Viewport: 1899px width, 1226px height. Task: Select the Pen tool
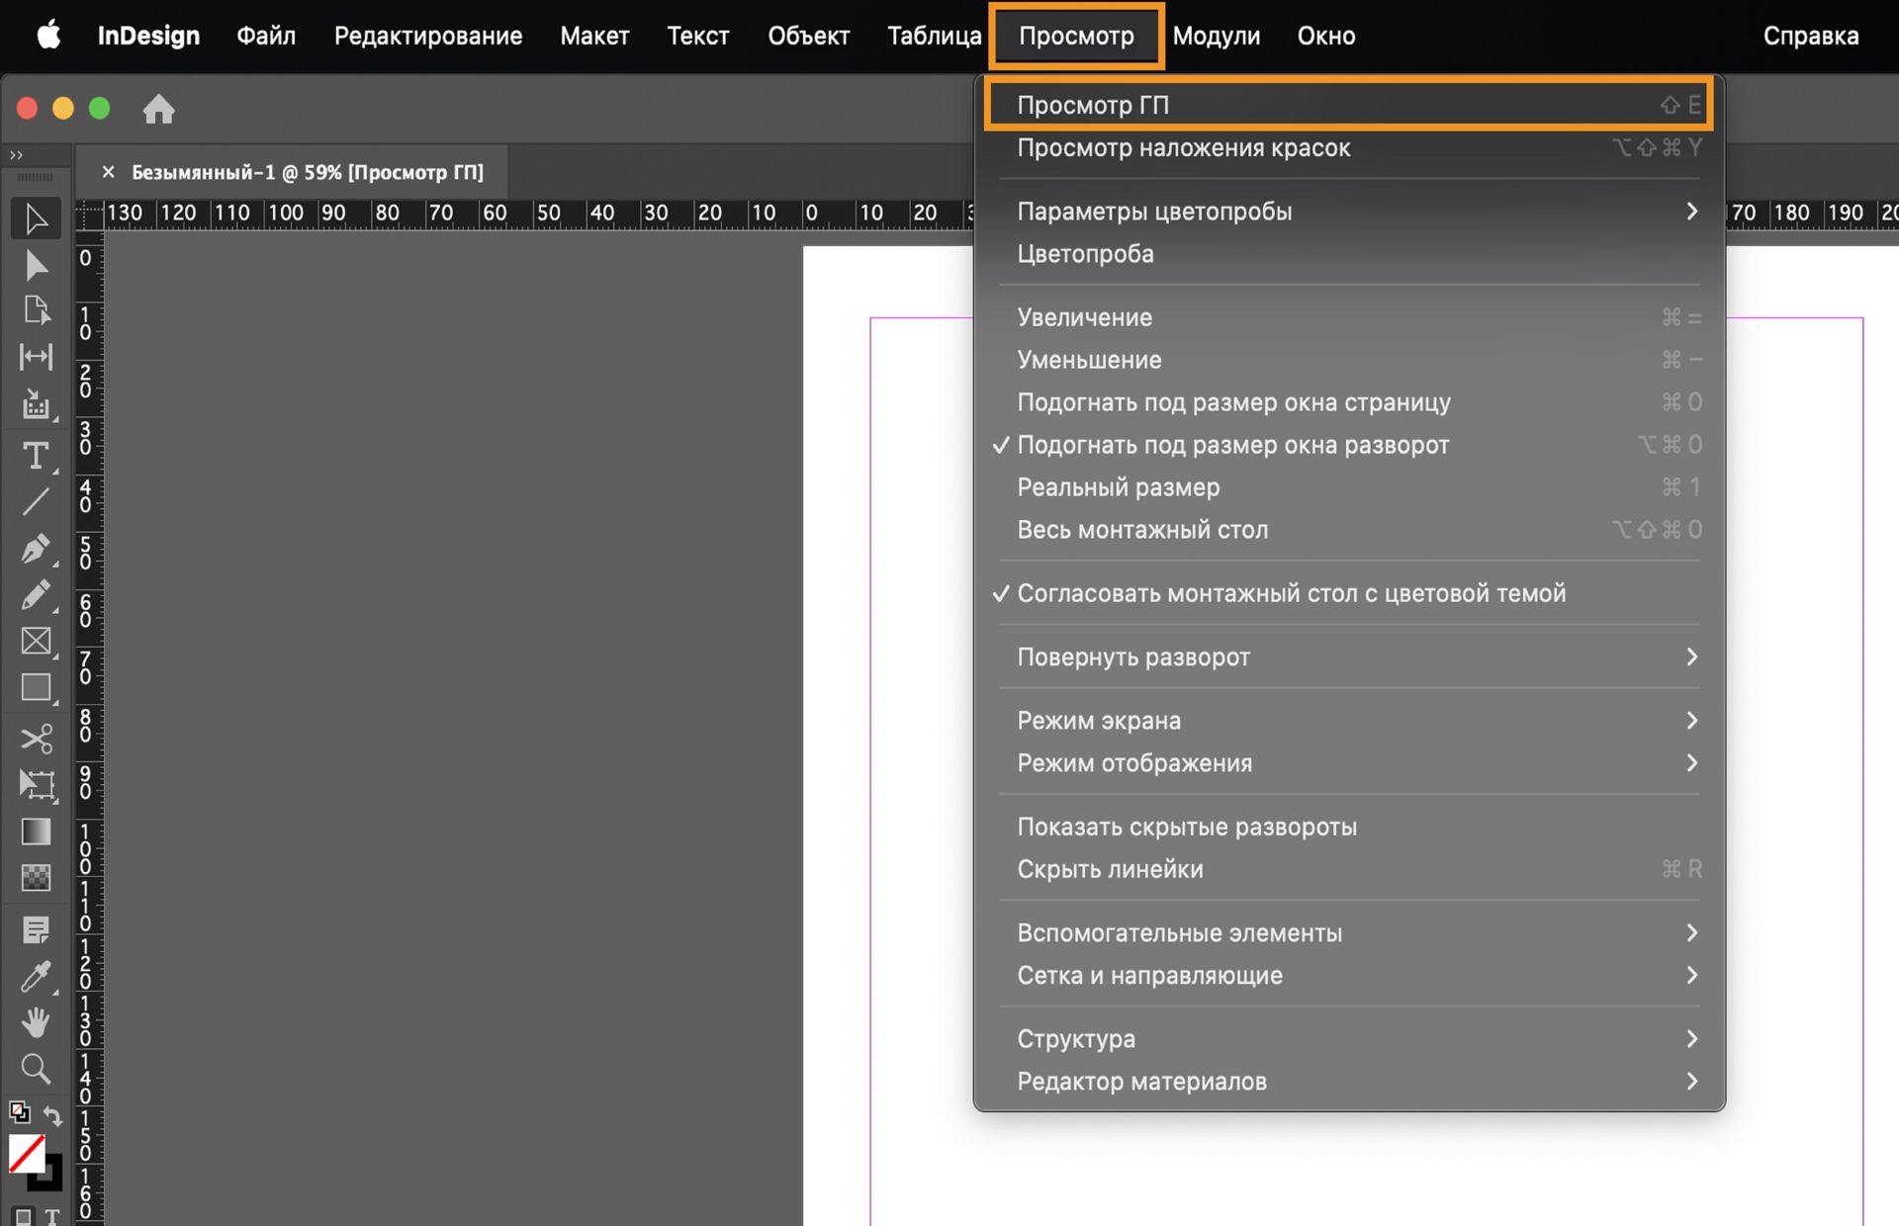point(36,549)
